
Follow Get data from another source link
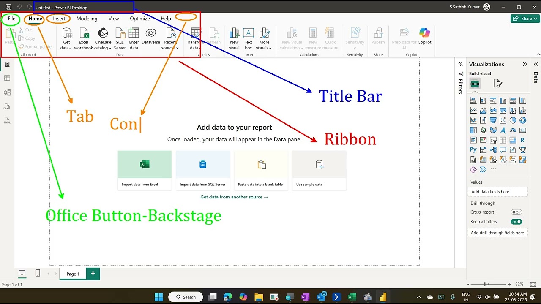click(235, 197)
